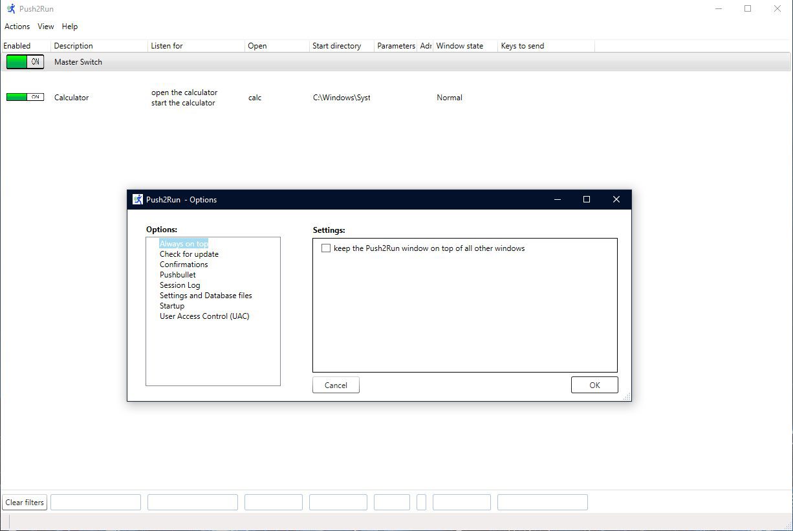
Task: Focus the Listen for filter field
Action: click(x=193, y=503)
